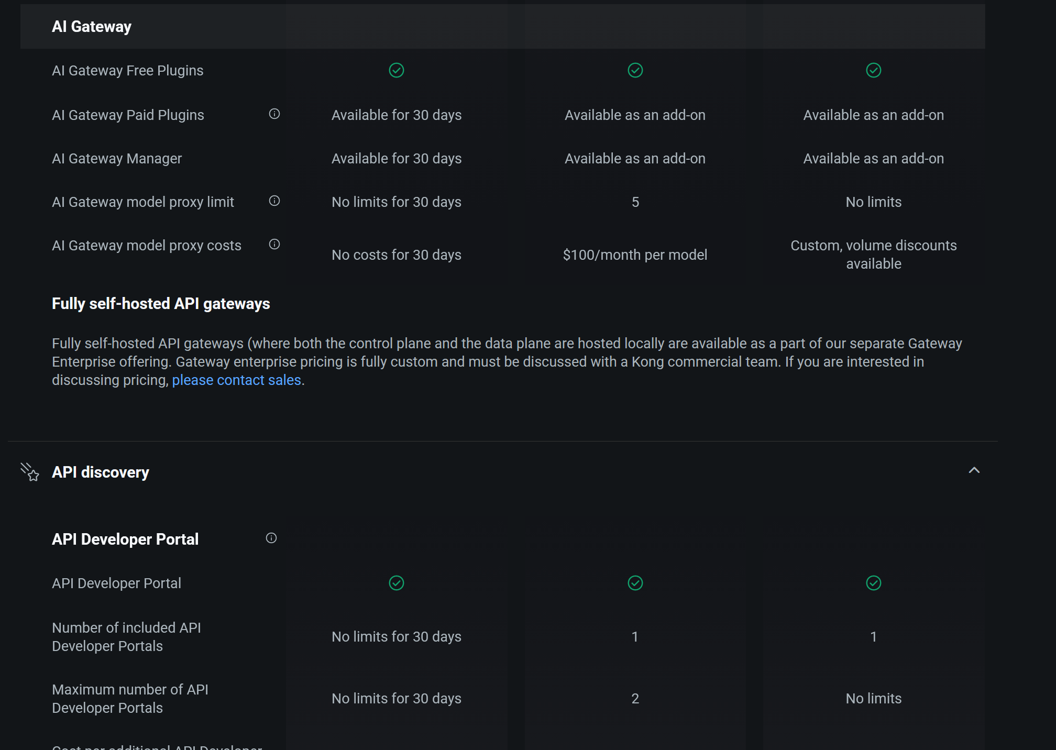This screenshot has height=750, width=1056.
Task: Click the Fully self-hosted API gateways heading
Action: tap(161, 304)
